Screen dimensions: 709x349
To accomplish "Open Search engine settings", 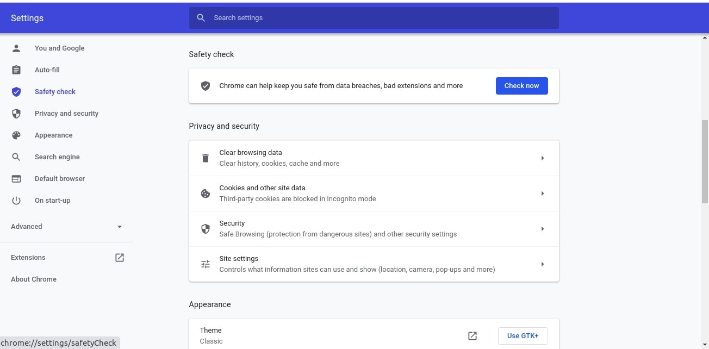I will click(57, 157).
